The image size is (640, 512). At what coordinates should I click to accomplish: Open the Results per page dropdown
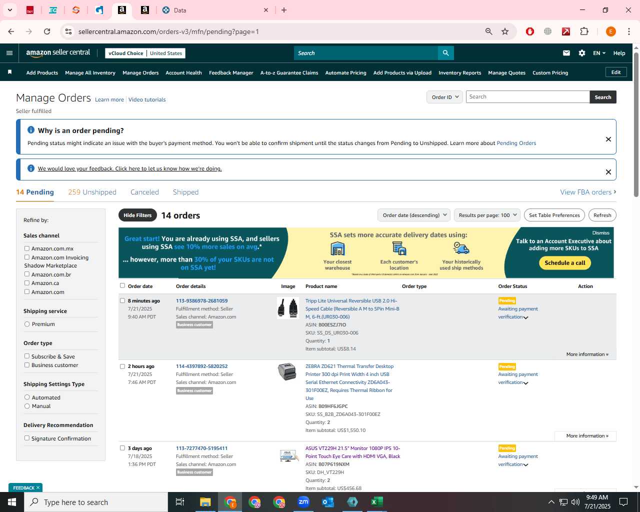487,215
